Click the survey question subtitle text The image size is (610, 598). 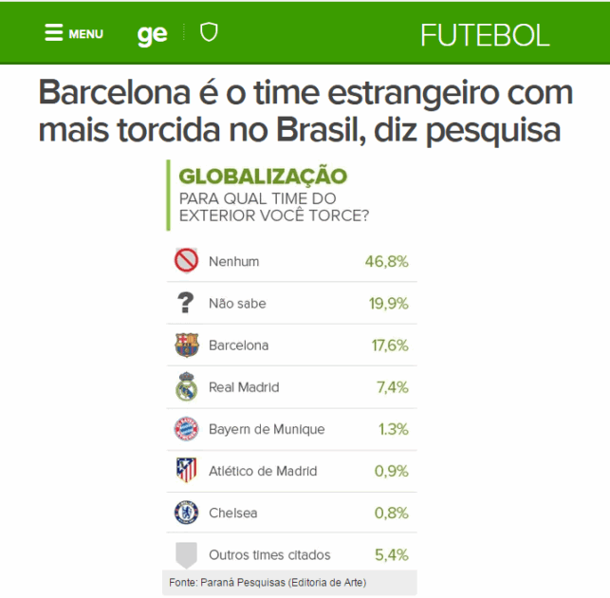(274, 206)
